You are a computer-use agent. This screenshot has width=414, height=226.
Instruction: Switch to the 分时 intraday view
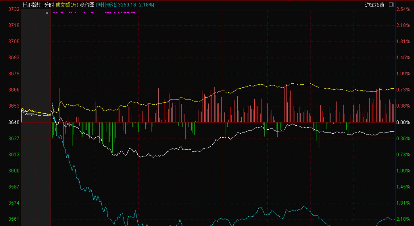(49, 5)
